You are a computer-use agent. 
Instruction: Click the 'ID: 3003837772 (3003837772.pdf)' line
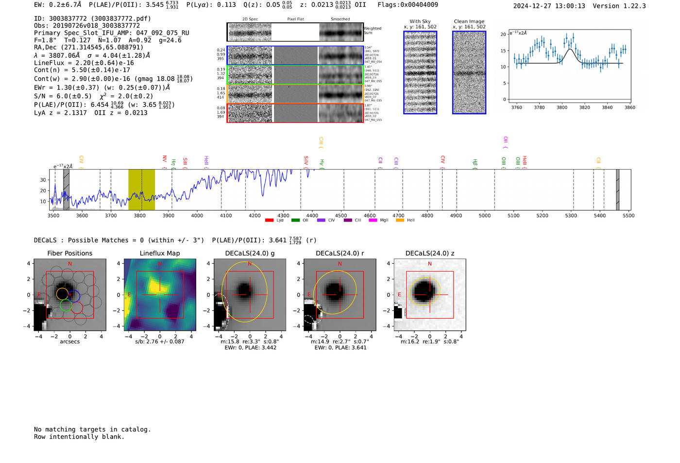point(92,18)
